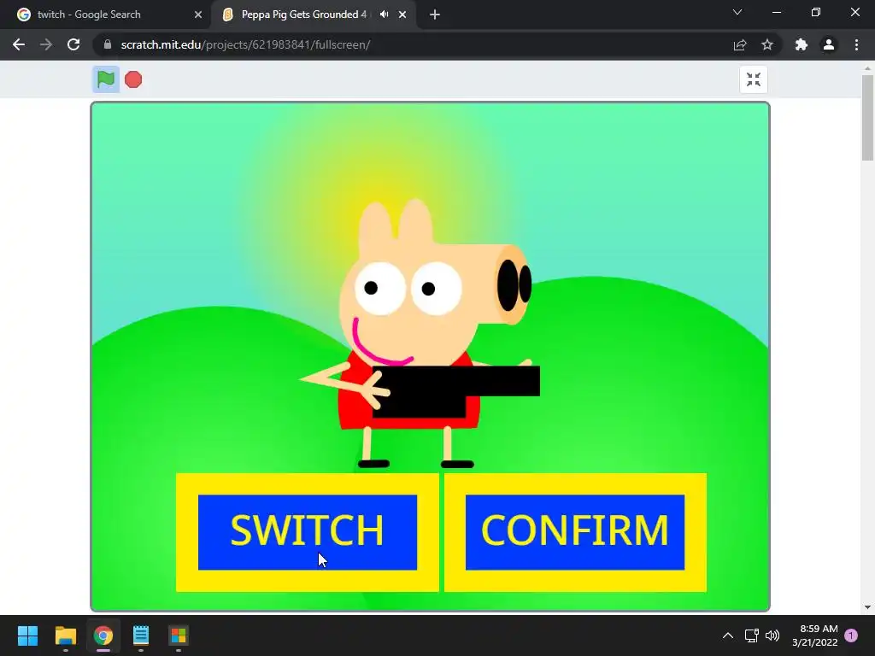
Task: Mute tab using the speaker audio icon
Action: coord(384,15)
